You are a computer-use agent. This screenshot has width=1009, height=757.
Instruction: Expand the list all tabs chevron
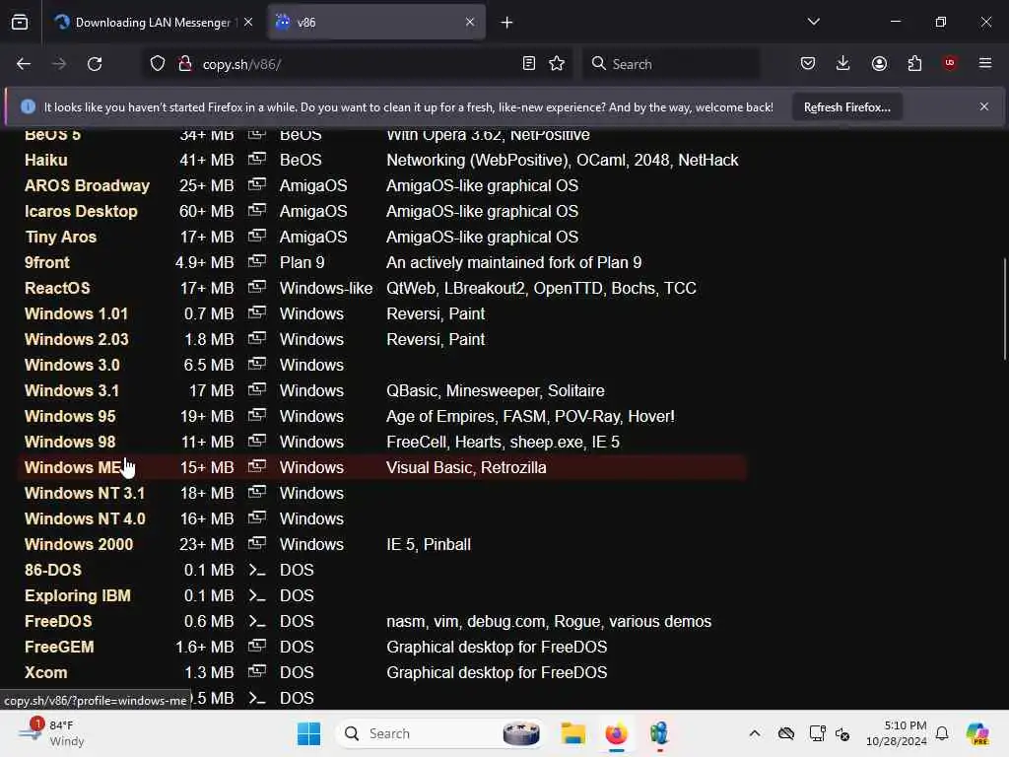click(x=813, y=22)
